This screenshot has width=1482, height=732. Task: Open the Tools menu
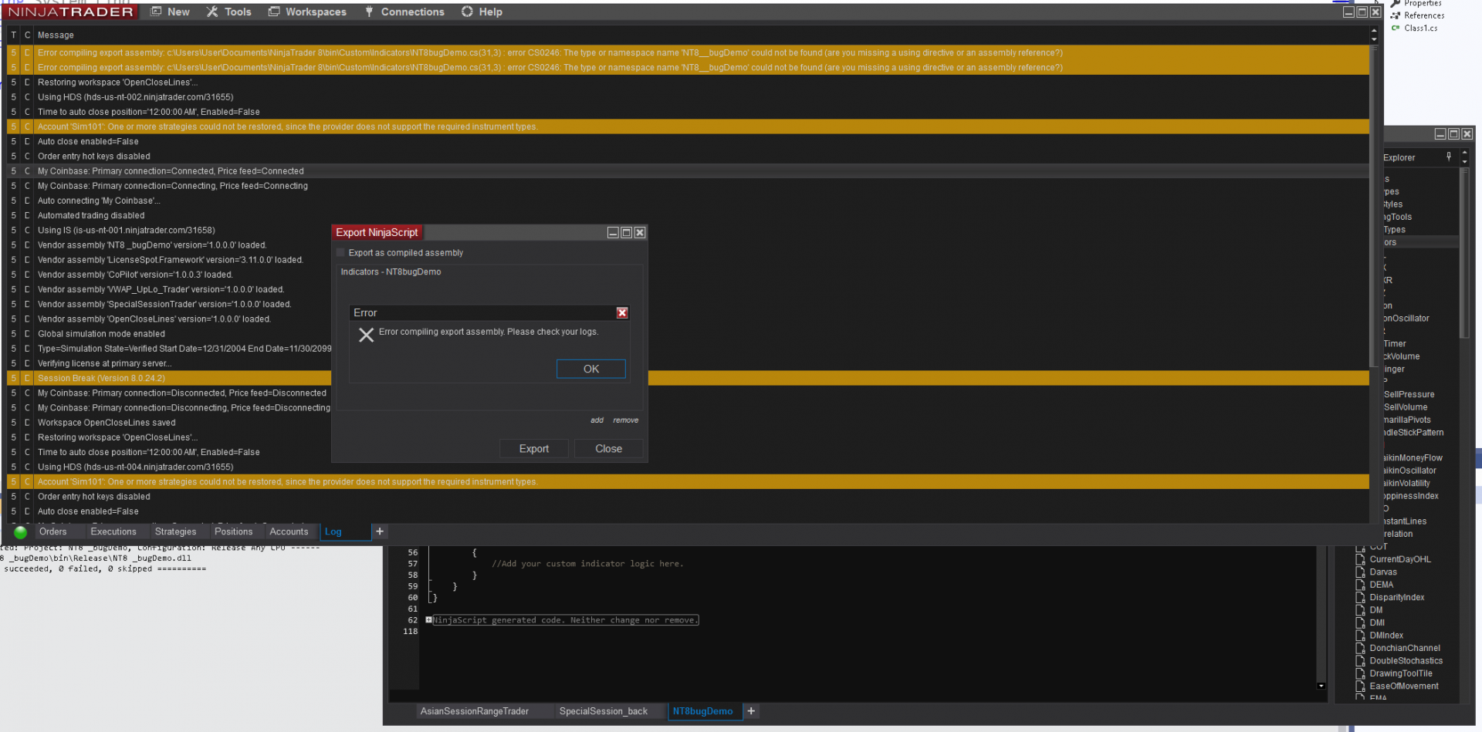click(229, 12)
